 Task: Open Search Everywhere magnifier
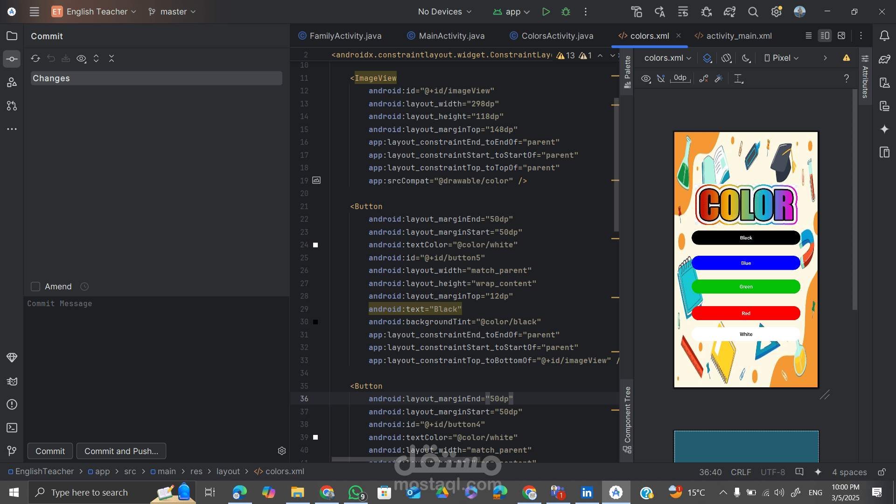(753, 12)
